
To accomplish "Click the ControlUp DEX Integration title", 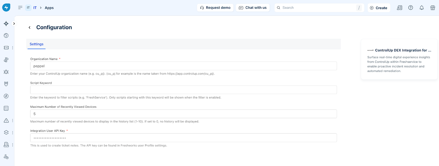I will coord(403,50).
